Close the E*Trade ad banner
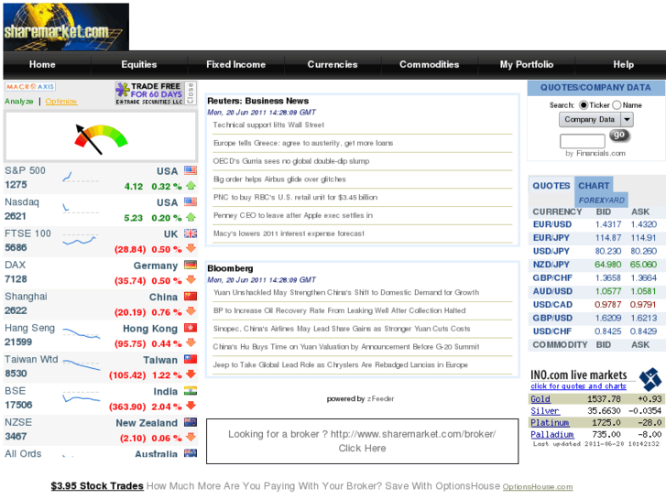This screenshot has height=499, width=666. 191,93
